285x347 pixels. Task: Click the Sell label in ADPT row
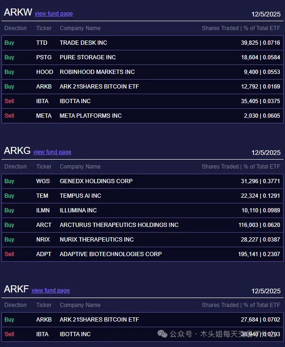click(9, 254)
